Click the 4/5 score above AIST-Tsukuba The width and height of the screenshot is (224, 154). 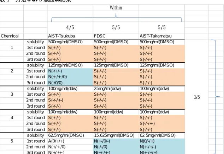pos(70,27)
